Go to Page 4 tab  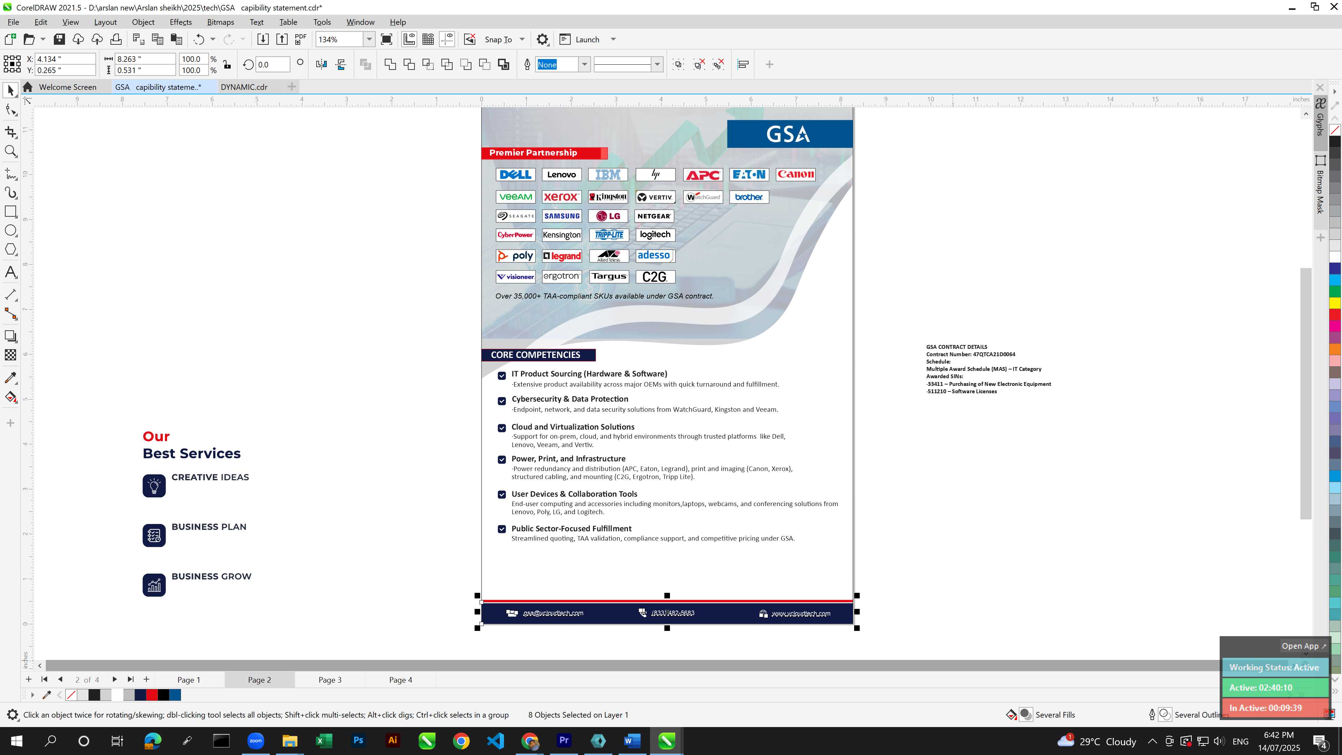coord(401,680)
